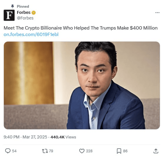Click the gold verified badge
This screenshot has height=157, width=164.
tap(34, 13)
